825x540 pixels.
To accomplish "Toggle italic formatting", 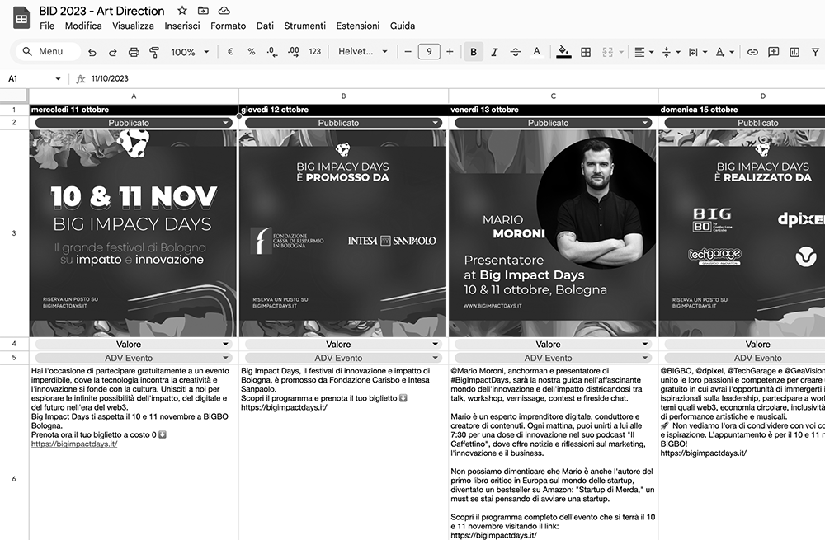I will coord(494,52).
